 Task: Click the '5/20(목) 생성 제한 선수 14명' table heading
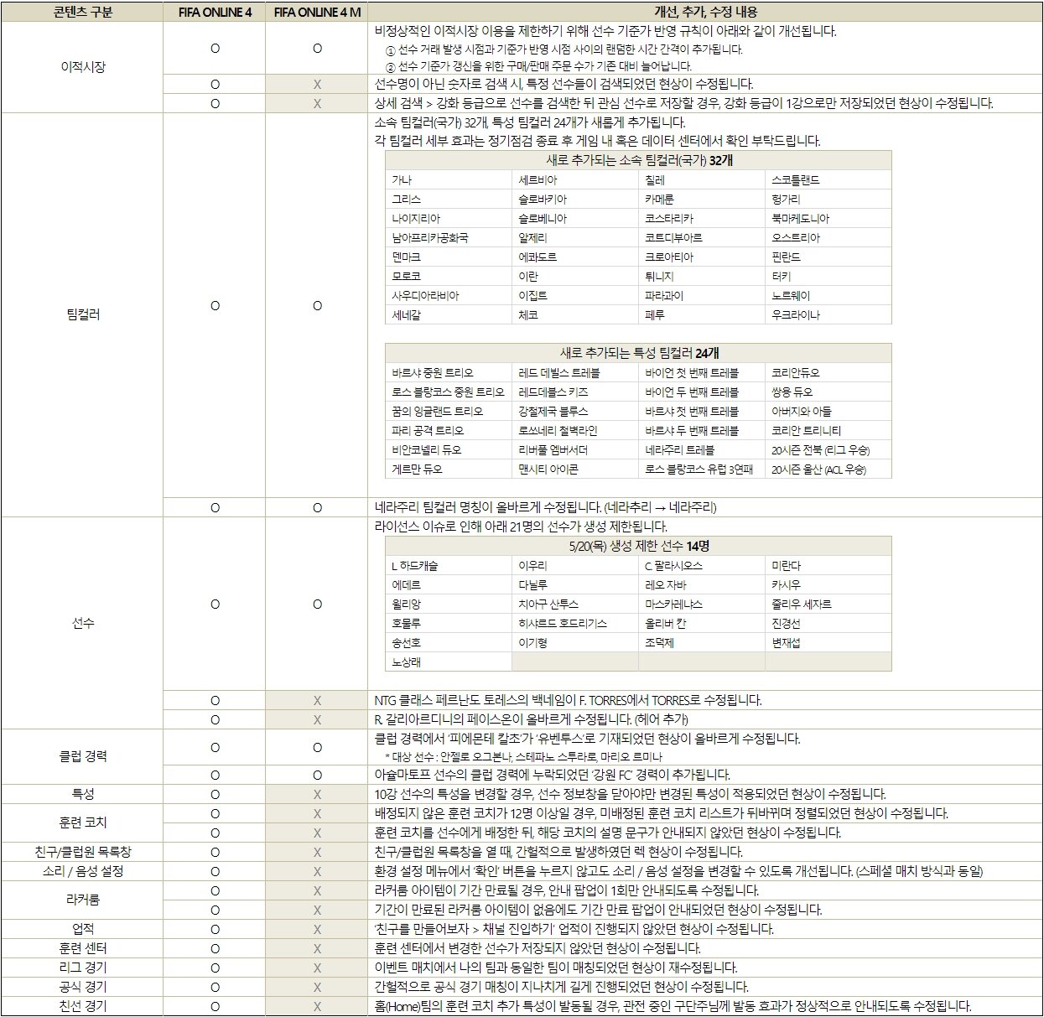click(x=639, y=546)
